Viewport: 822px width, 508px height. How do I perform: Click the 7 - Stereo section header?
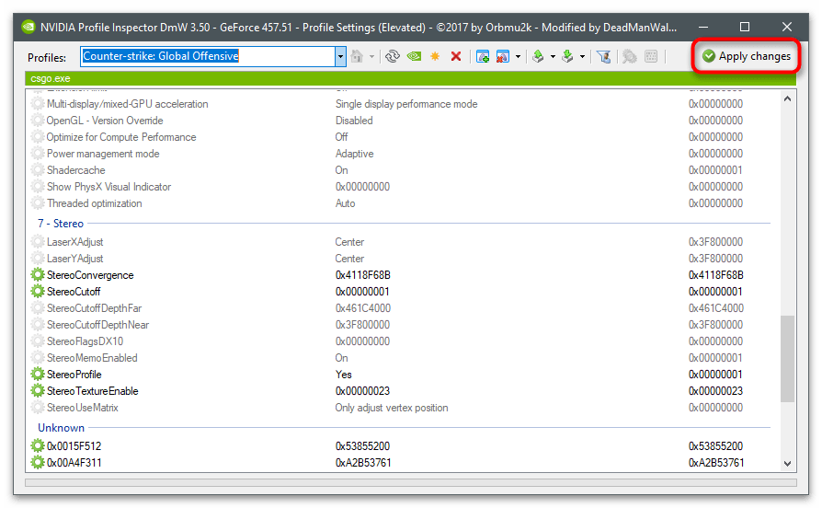click(x=61, y=224)
